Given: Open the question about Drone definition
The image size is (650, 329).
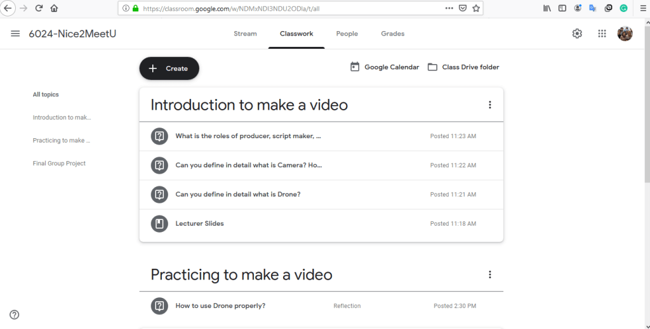Looking at the screenshot, I should coord(237,194).
